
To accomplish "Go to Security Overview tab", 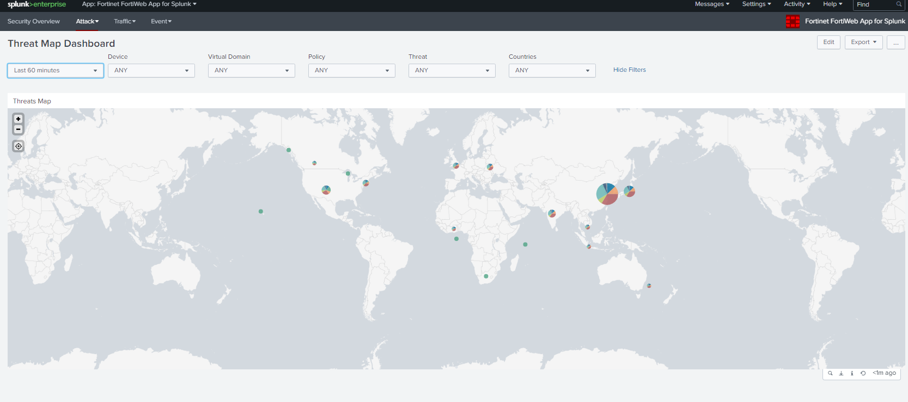I will pos(34,21).
